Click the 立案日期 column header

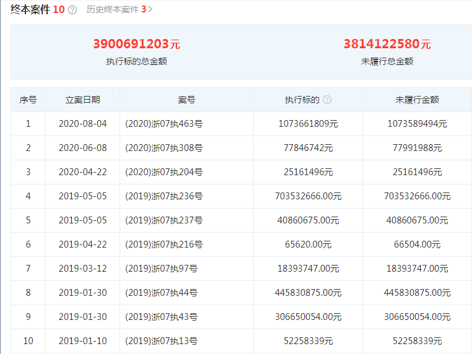pos(82,100)
